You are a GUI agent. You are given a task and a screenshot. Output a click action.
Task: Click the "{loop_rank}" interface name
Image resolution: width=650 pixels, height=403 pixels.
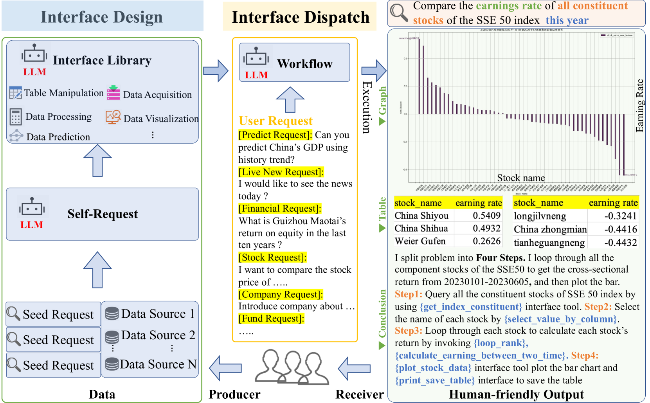coord(500,343)
